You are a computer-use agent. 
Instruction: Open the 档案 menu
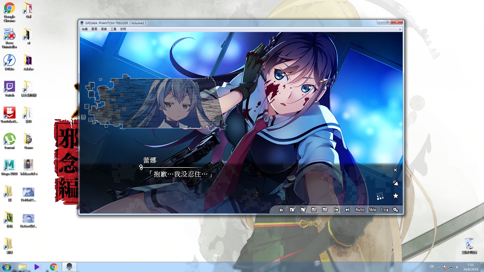[x=85, y=29]
